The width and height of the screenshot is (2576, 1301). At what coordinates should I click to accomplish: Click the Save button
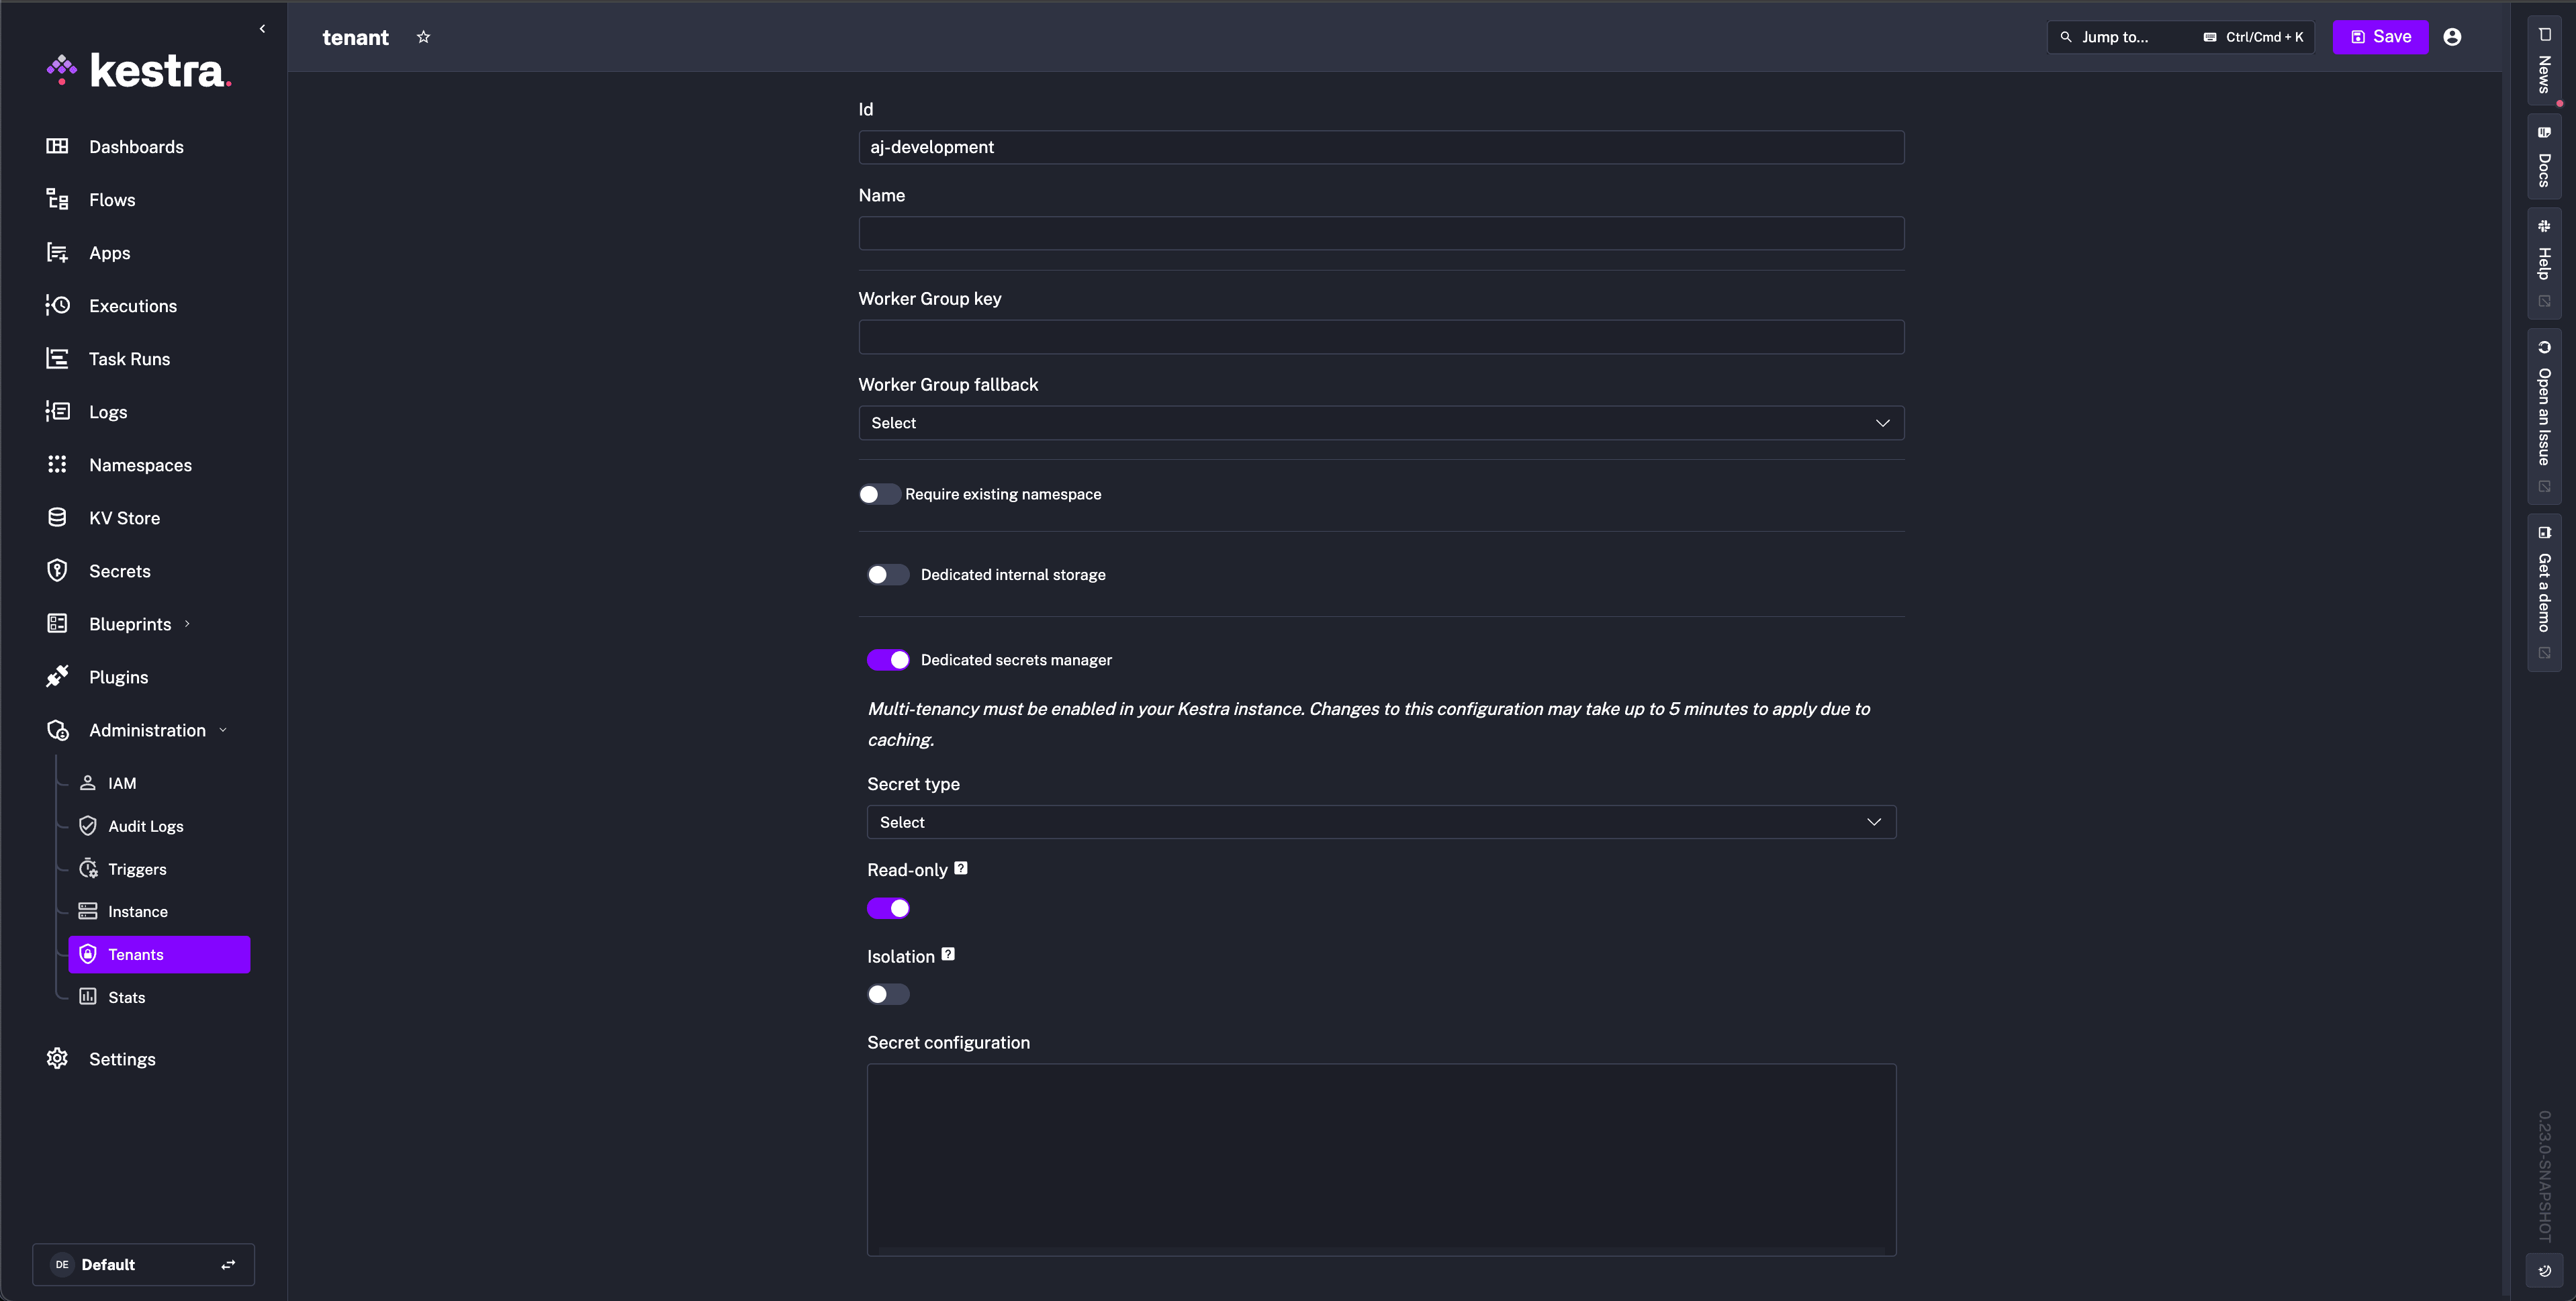[x=2380, y=37]
